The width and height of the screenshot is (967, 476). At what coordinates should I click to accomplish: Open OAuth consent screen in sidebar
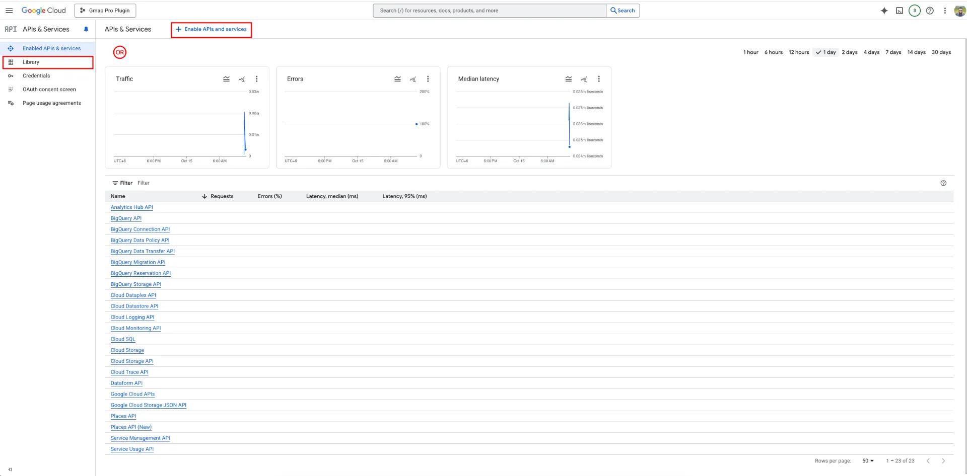pyautogui.click(x=47, y=89)
